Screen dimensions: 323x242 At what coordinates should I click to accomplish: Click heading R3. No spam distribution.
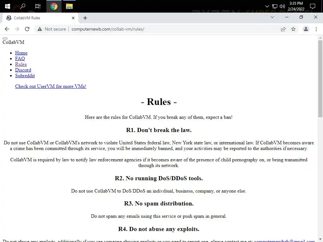(159, 204)
